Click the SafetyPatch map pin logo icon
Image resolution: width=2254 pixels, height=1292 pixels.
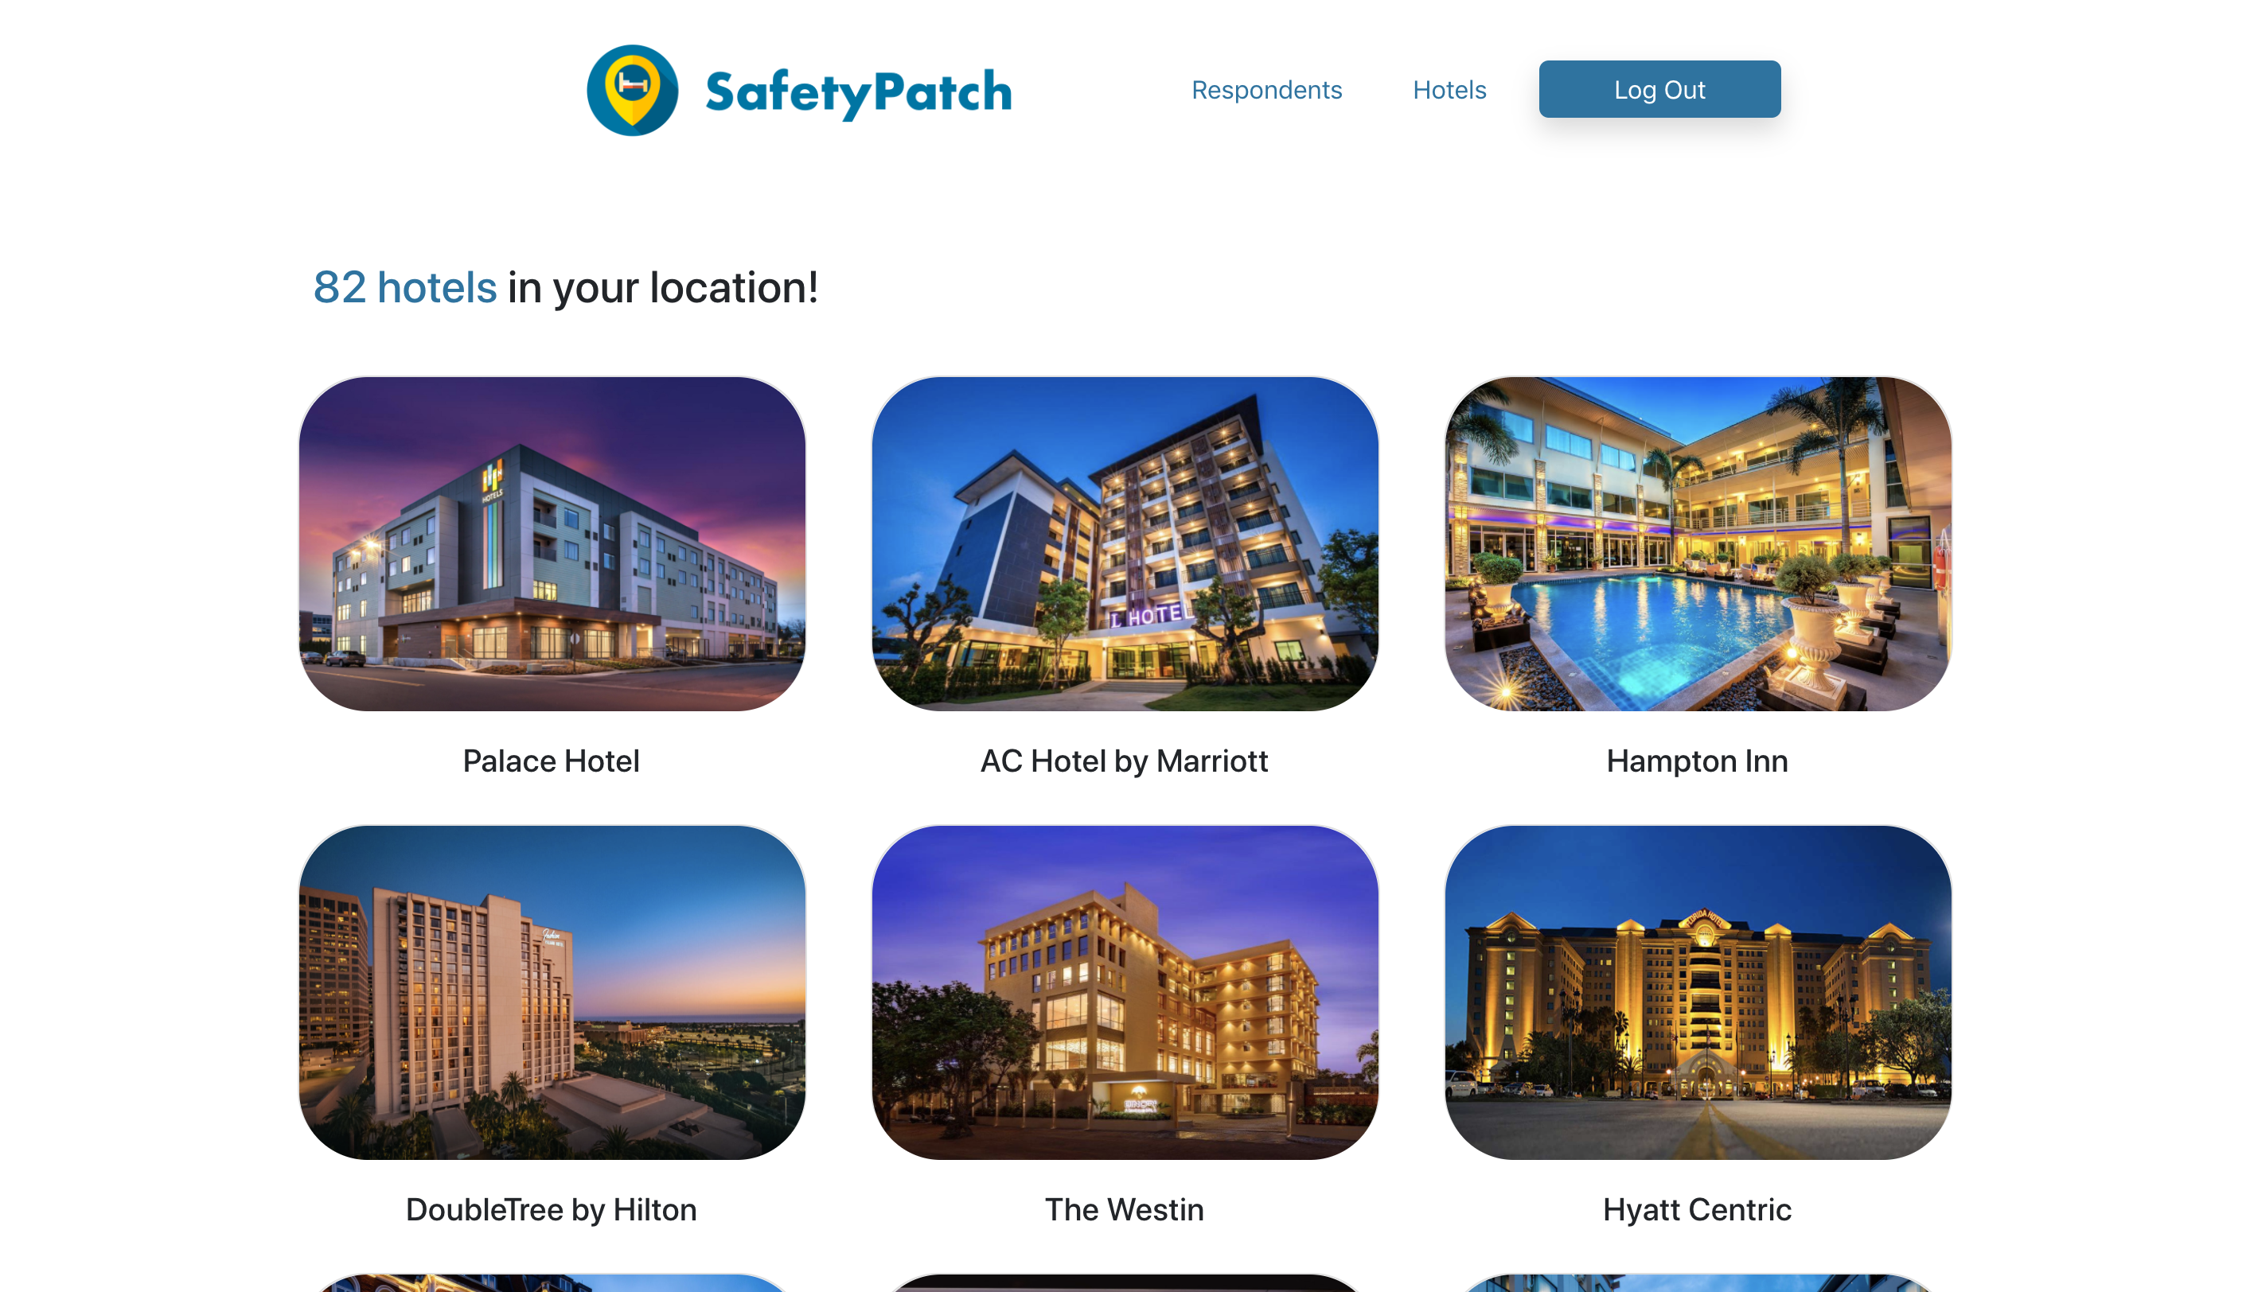[x=632, y=90]
